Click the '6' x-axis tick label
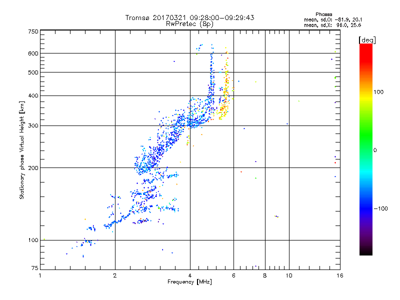This screenshot has width=400, height=300. tap(233, 275)
